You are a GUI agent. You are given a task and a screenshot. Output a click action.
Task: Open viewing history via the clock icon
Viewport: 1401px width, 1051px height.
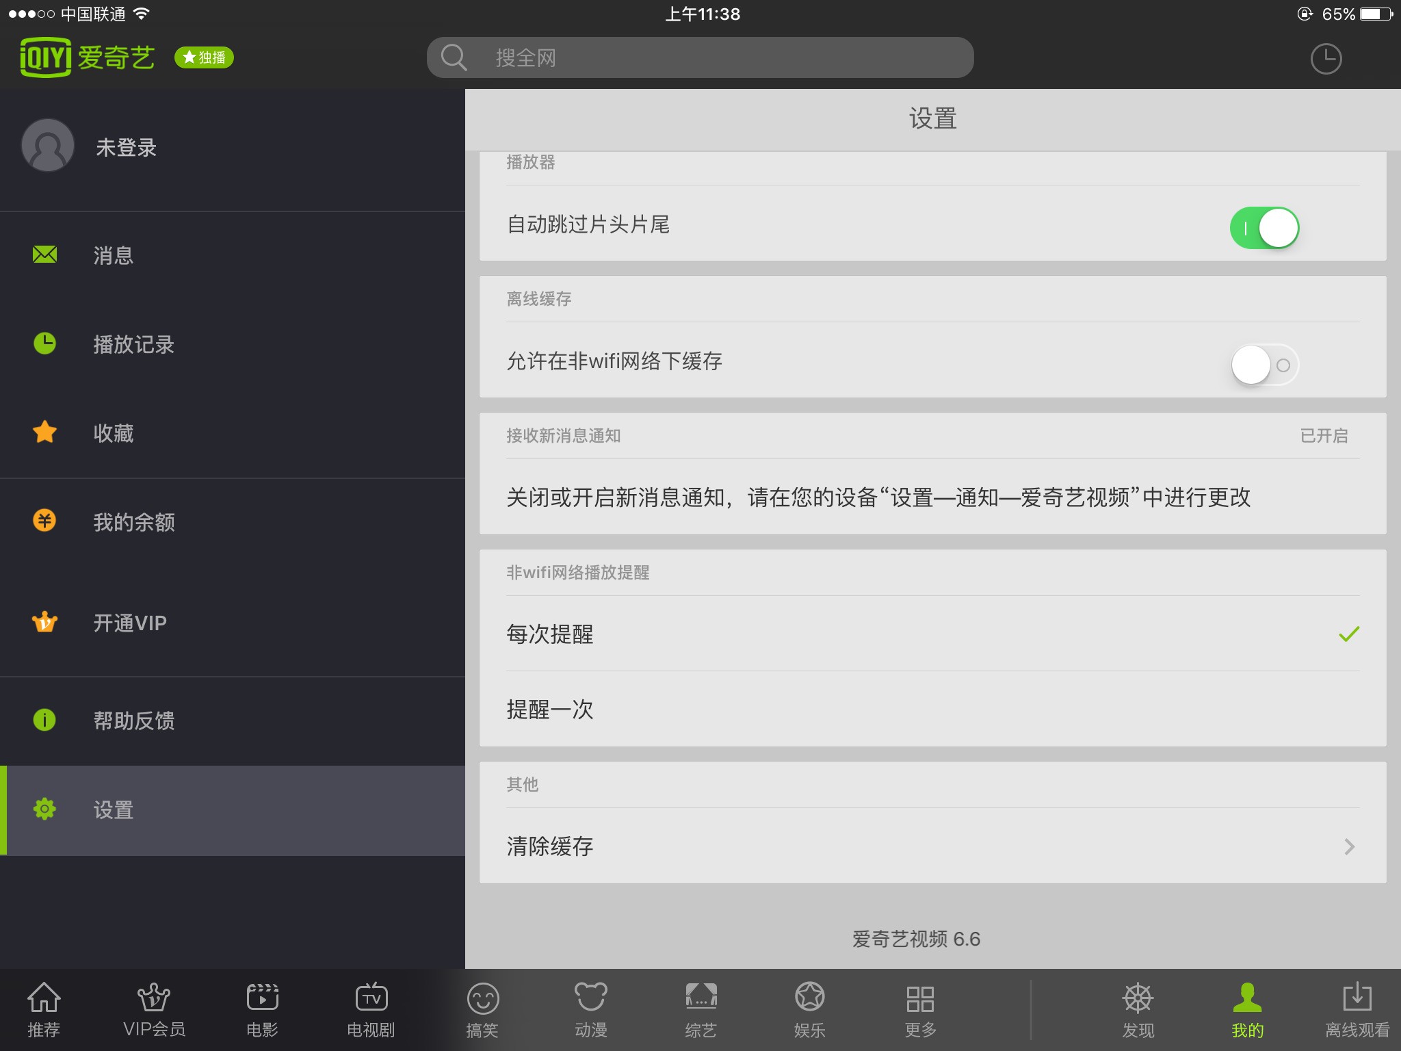1327,57
